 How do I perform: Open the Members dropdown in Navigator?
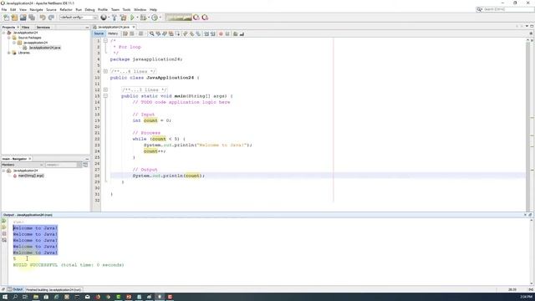(x=23, y=165)
